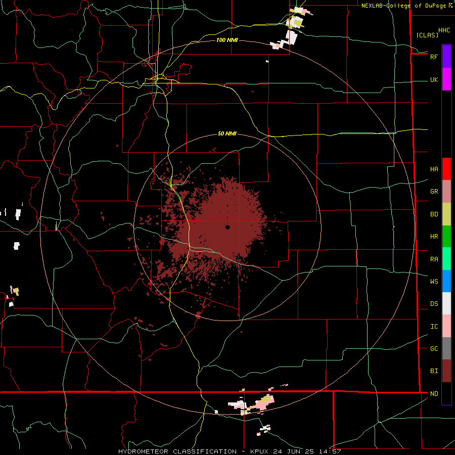Viewport: 455px width, 455px height.
Task: Select the GR color swatch in legend
Action: click(446, 191)
